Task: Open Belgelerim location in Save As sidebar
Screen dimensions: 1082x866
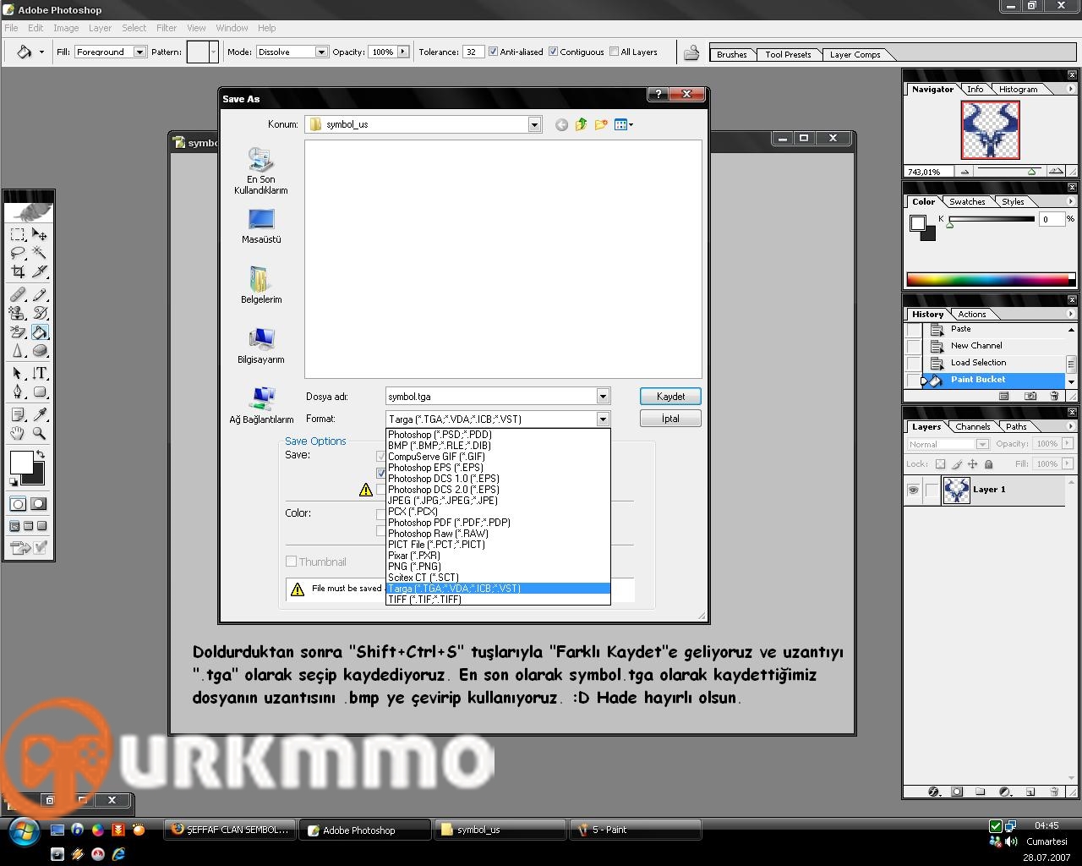Action: pyautogui.click(x=261, y=286)
